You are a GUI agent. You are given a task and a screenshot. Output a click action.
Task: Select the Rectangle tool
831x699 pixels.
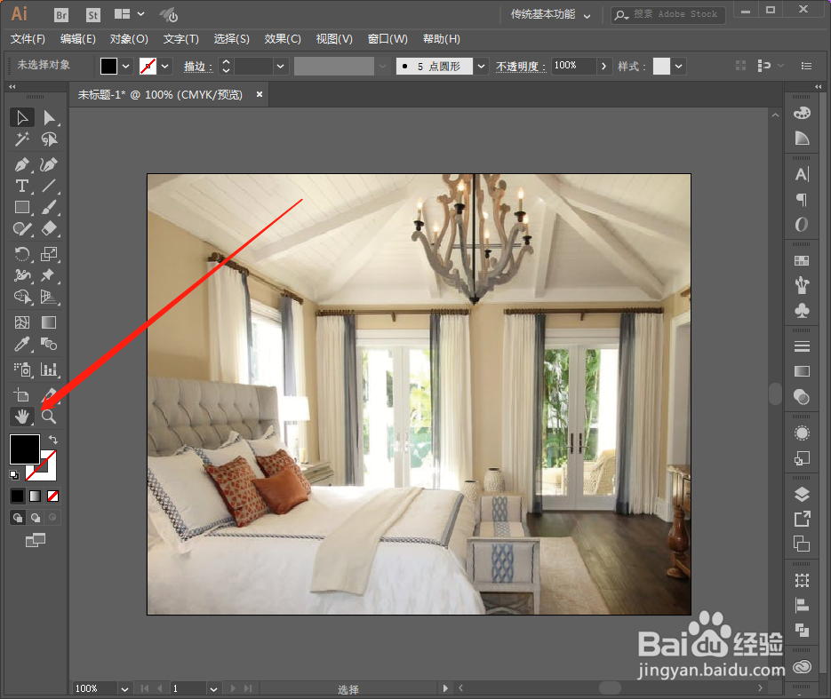pos(22,207)
